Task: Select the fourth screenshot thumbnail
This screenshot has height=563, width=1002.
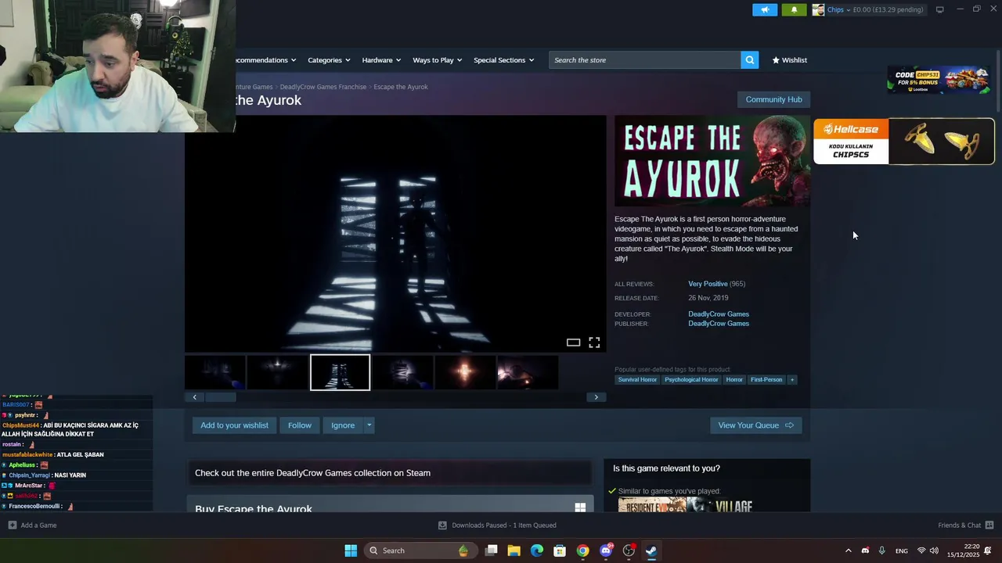Action: [x=402, y=372]
